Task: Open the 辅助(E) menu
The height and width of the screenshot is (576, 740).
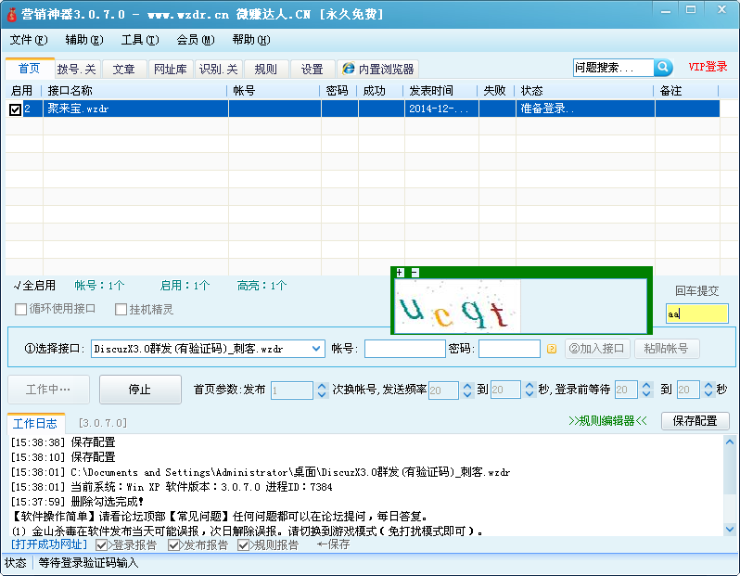Action: pyautogui.click(x=84, y=40)
